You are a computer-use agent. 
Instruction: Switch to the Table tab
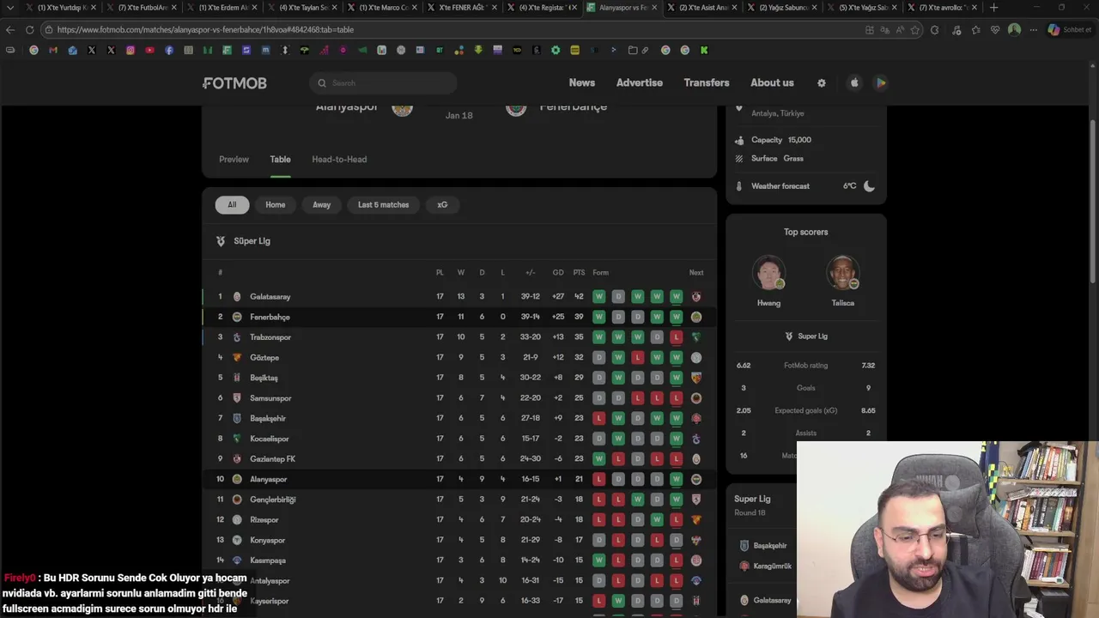(x=280, y=160)
